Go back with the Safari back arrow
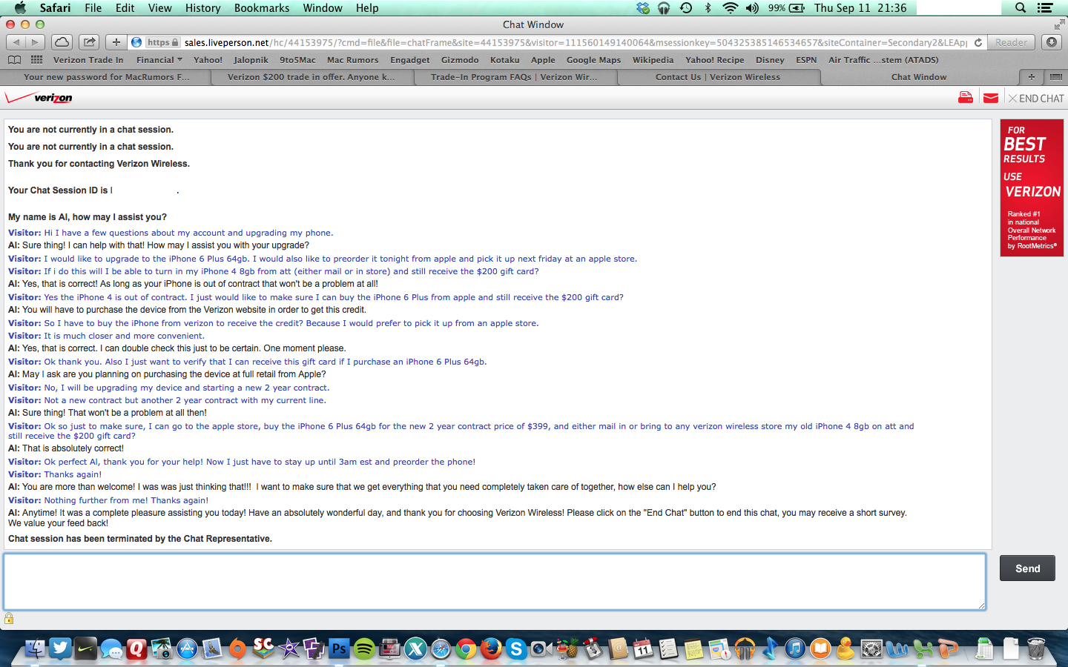1068x667 pixels. coord(16,42)
